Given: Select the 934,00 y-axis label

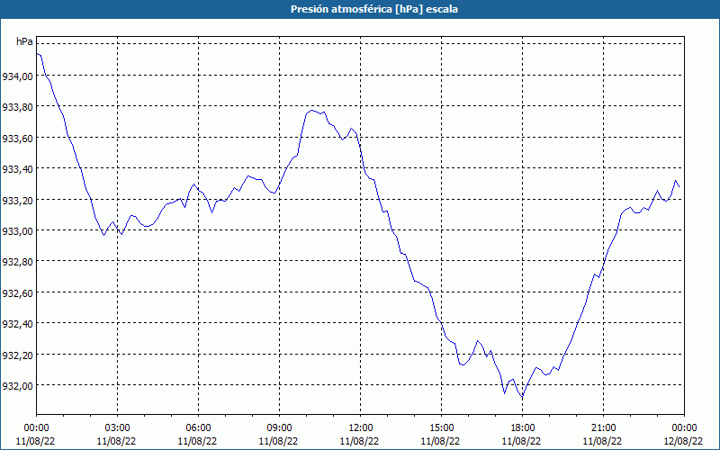Looking at the screenshot, I should [17, 76].
